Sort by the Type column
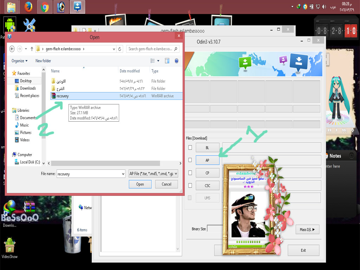360x270 pixels. [x=155, y=71]
